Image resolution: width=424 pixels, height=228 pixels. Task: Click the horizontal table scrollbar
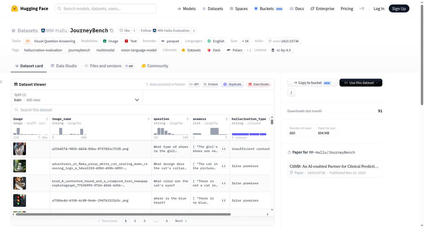pyautogui.click(x=123, y=214)
